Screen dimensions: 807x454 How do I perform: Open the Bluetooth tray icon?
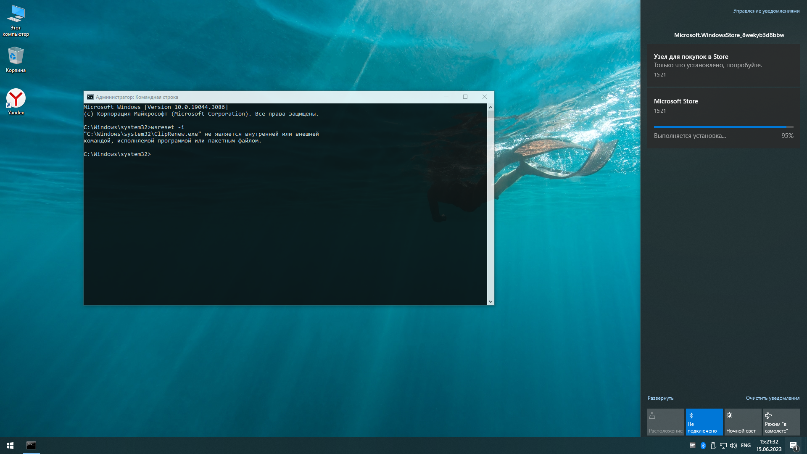point(703,445)
